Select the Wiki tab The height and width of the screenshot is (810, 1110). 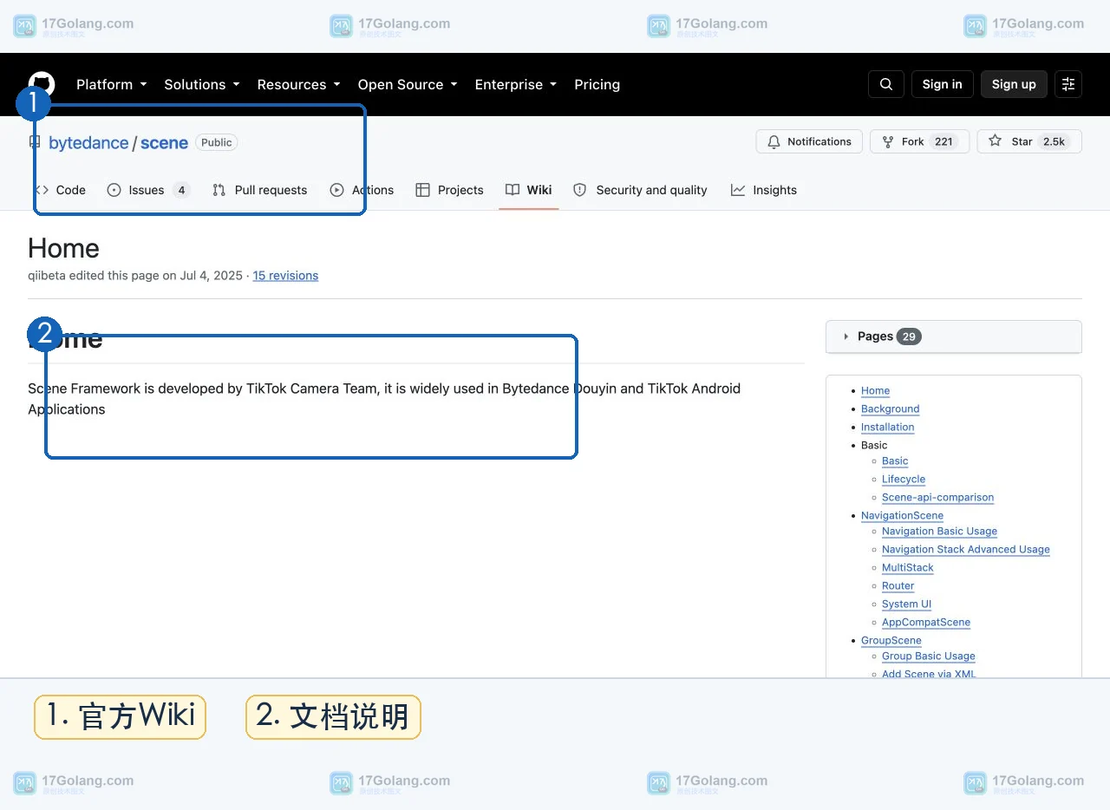pyautogui.click(x=529, y=190)
